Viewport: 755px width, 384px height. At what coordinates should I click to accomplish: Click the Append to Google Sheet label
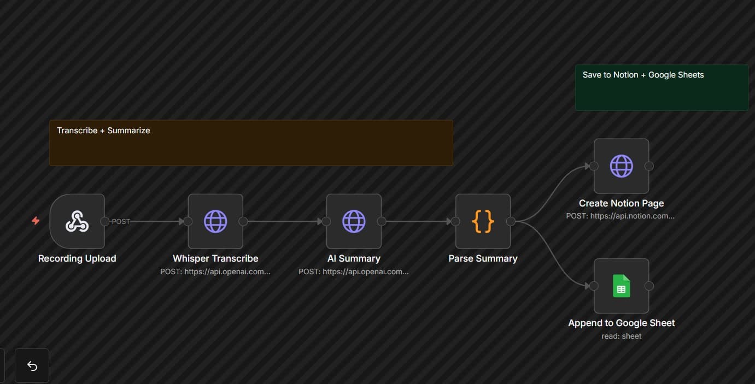tap(621, 323)
